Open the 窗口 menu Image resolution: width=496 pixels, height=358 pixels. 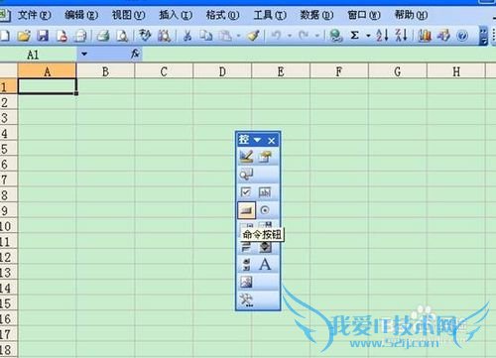click(x=364, y=15)
